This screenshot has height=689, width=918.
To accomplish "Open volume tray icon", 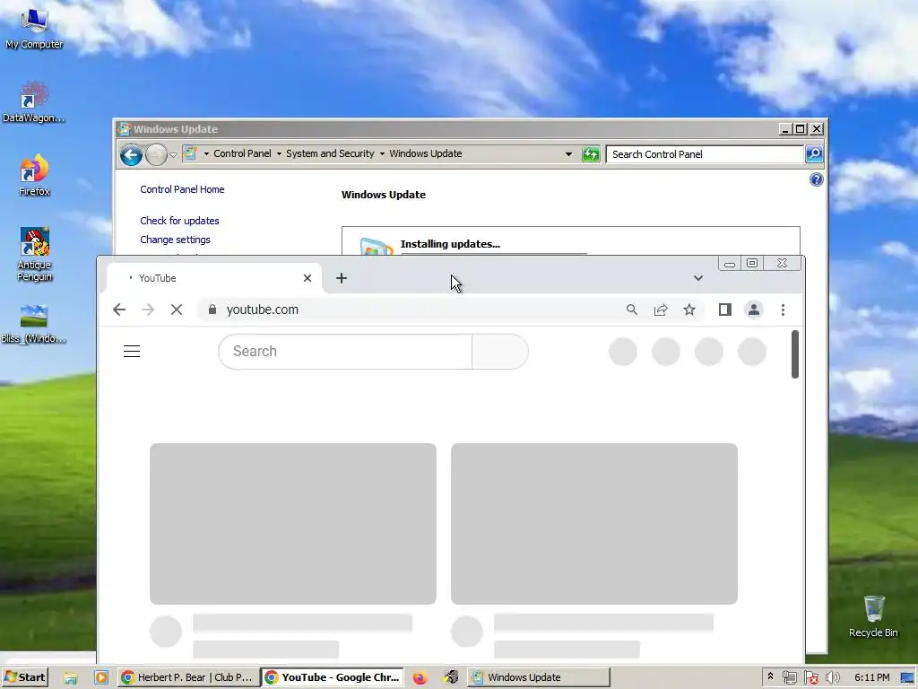I will [832, 678].
